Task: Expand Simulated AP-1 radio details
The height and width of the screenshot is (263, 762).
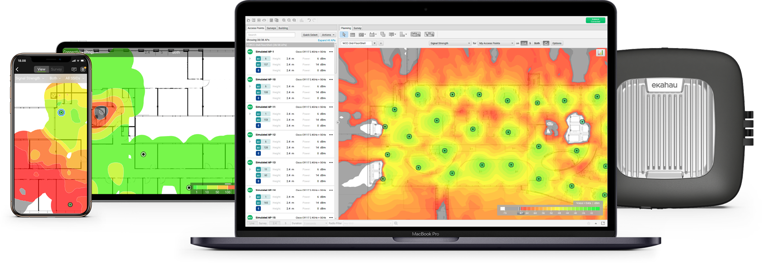Action: click(250, 59)
